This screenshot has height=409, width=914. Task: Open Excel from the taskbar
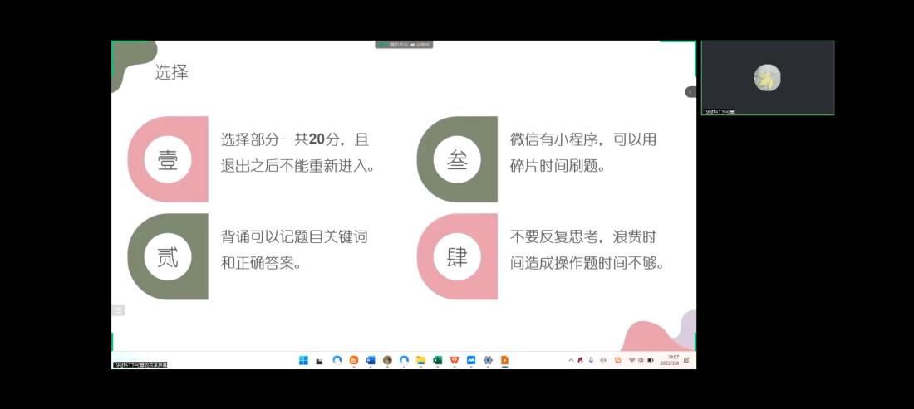437,360
